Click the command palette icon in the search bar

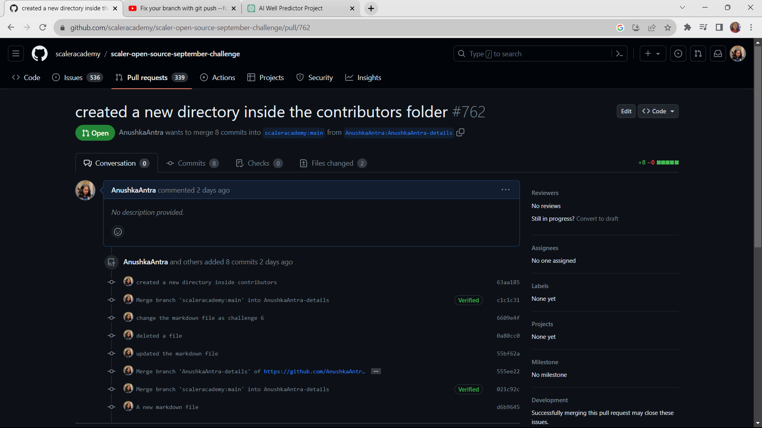[x=620, y=53]
